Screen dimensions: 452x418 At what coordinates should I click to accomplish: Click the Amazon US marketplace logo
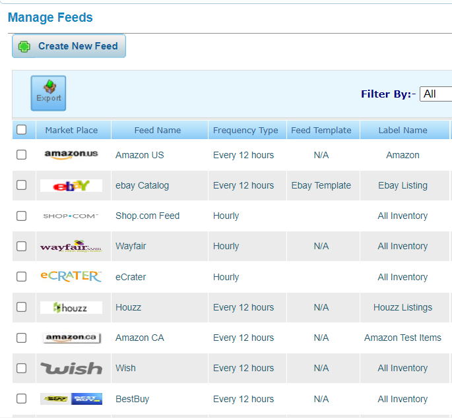(71, 155)
